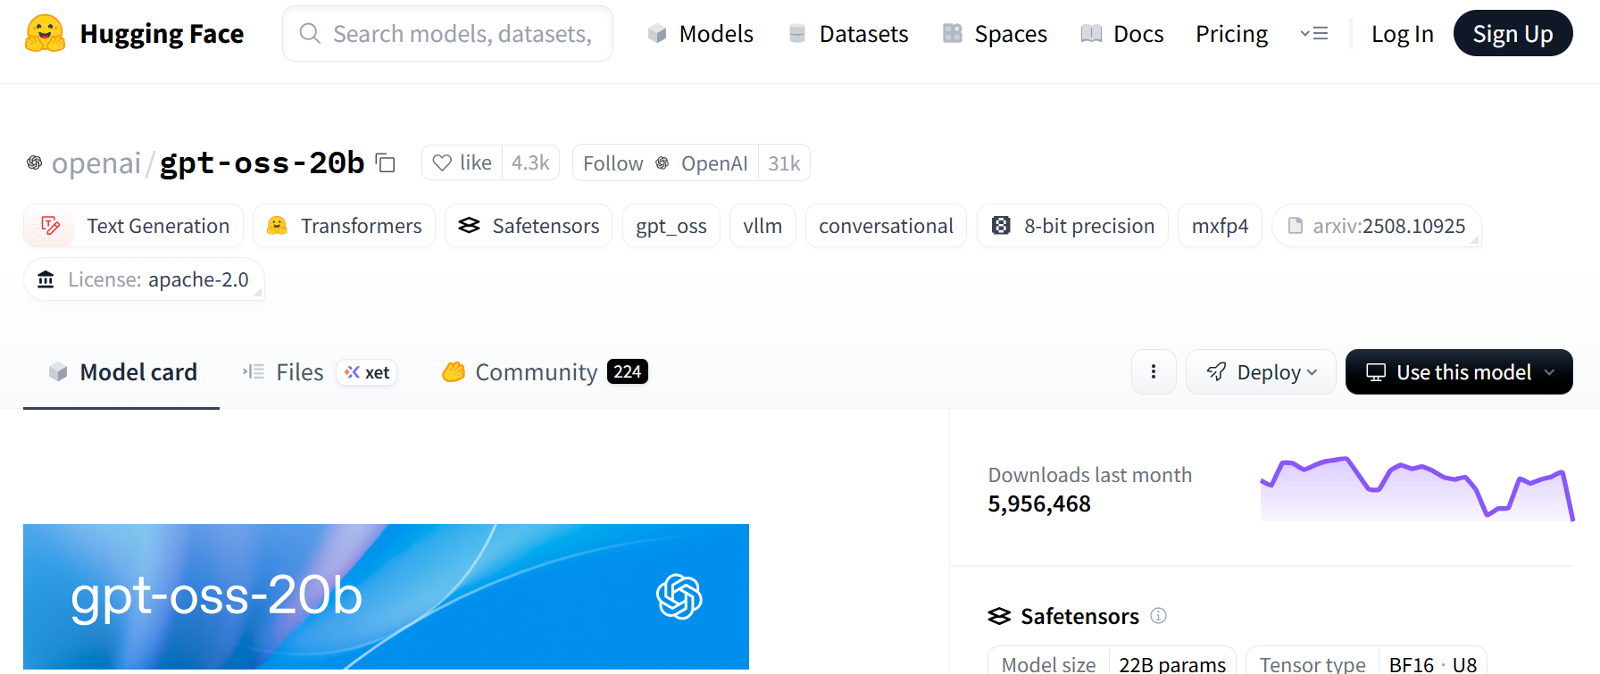Switch to the Community tab
The image size is (1600, 674).
click(x=545, y=372)
